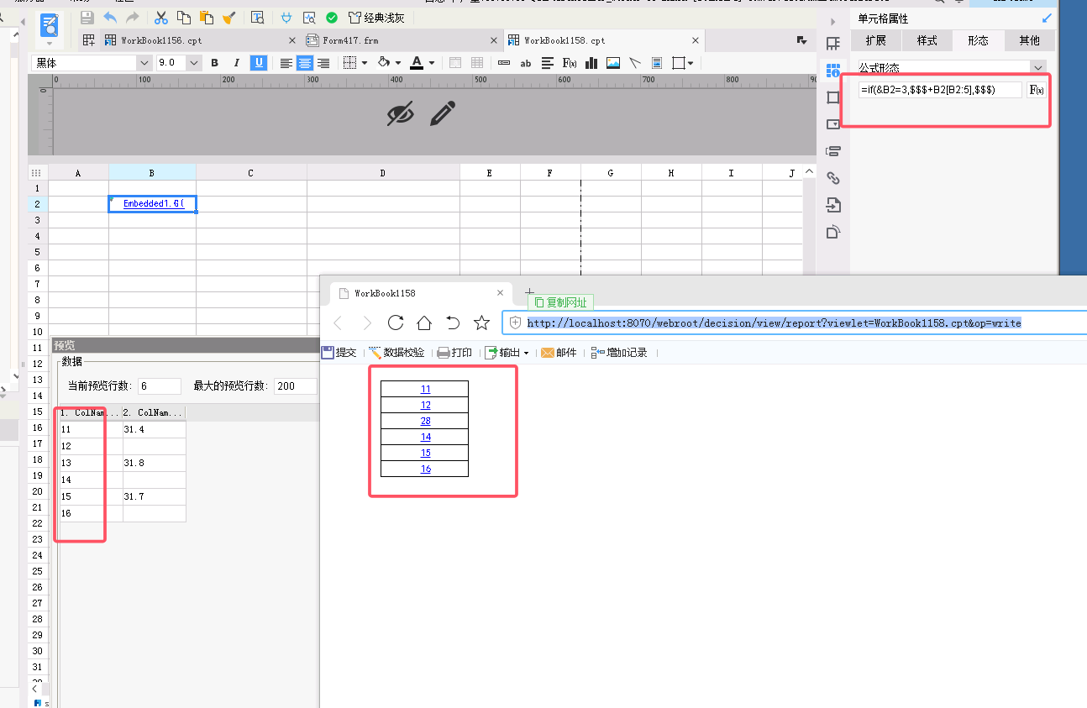Screen dimensions: 1087x708
Task: Align text right
Action: pyautogui.click(x=323, y=63)
